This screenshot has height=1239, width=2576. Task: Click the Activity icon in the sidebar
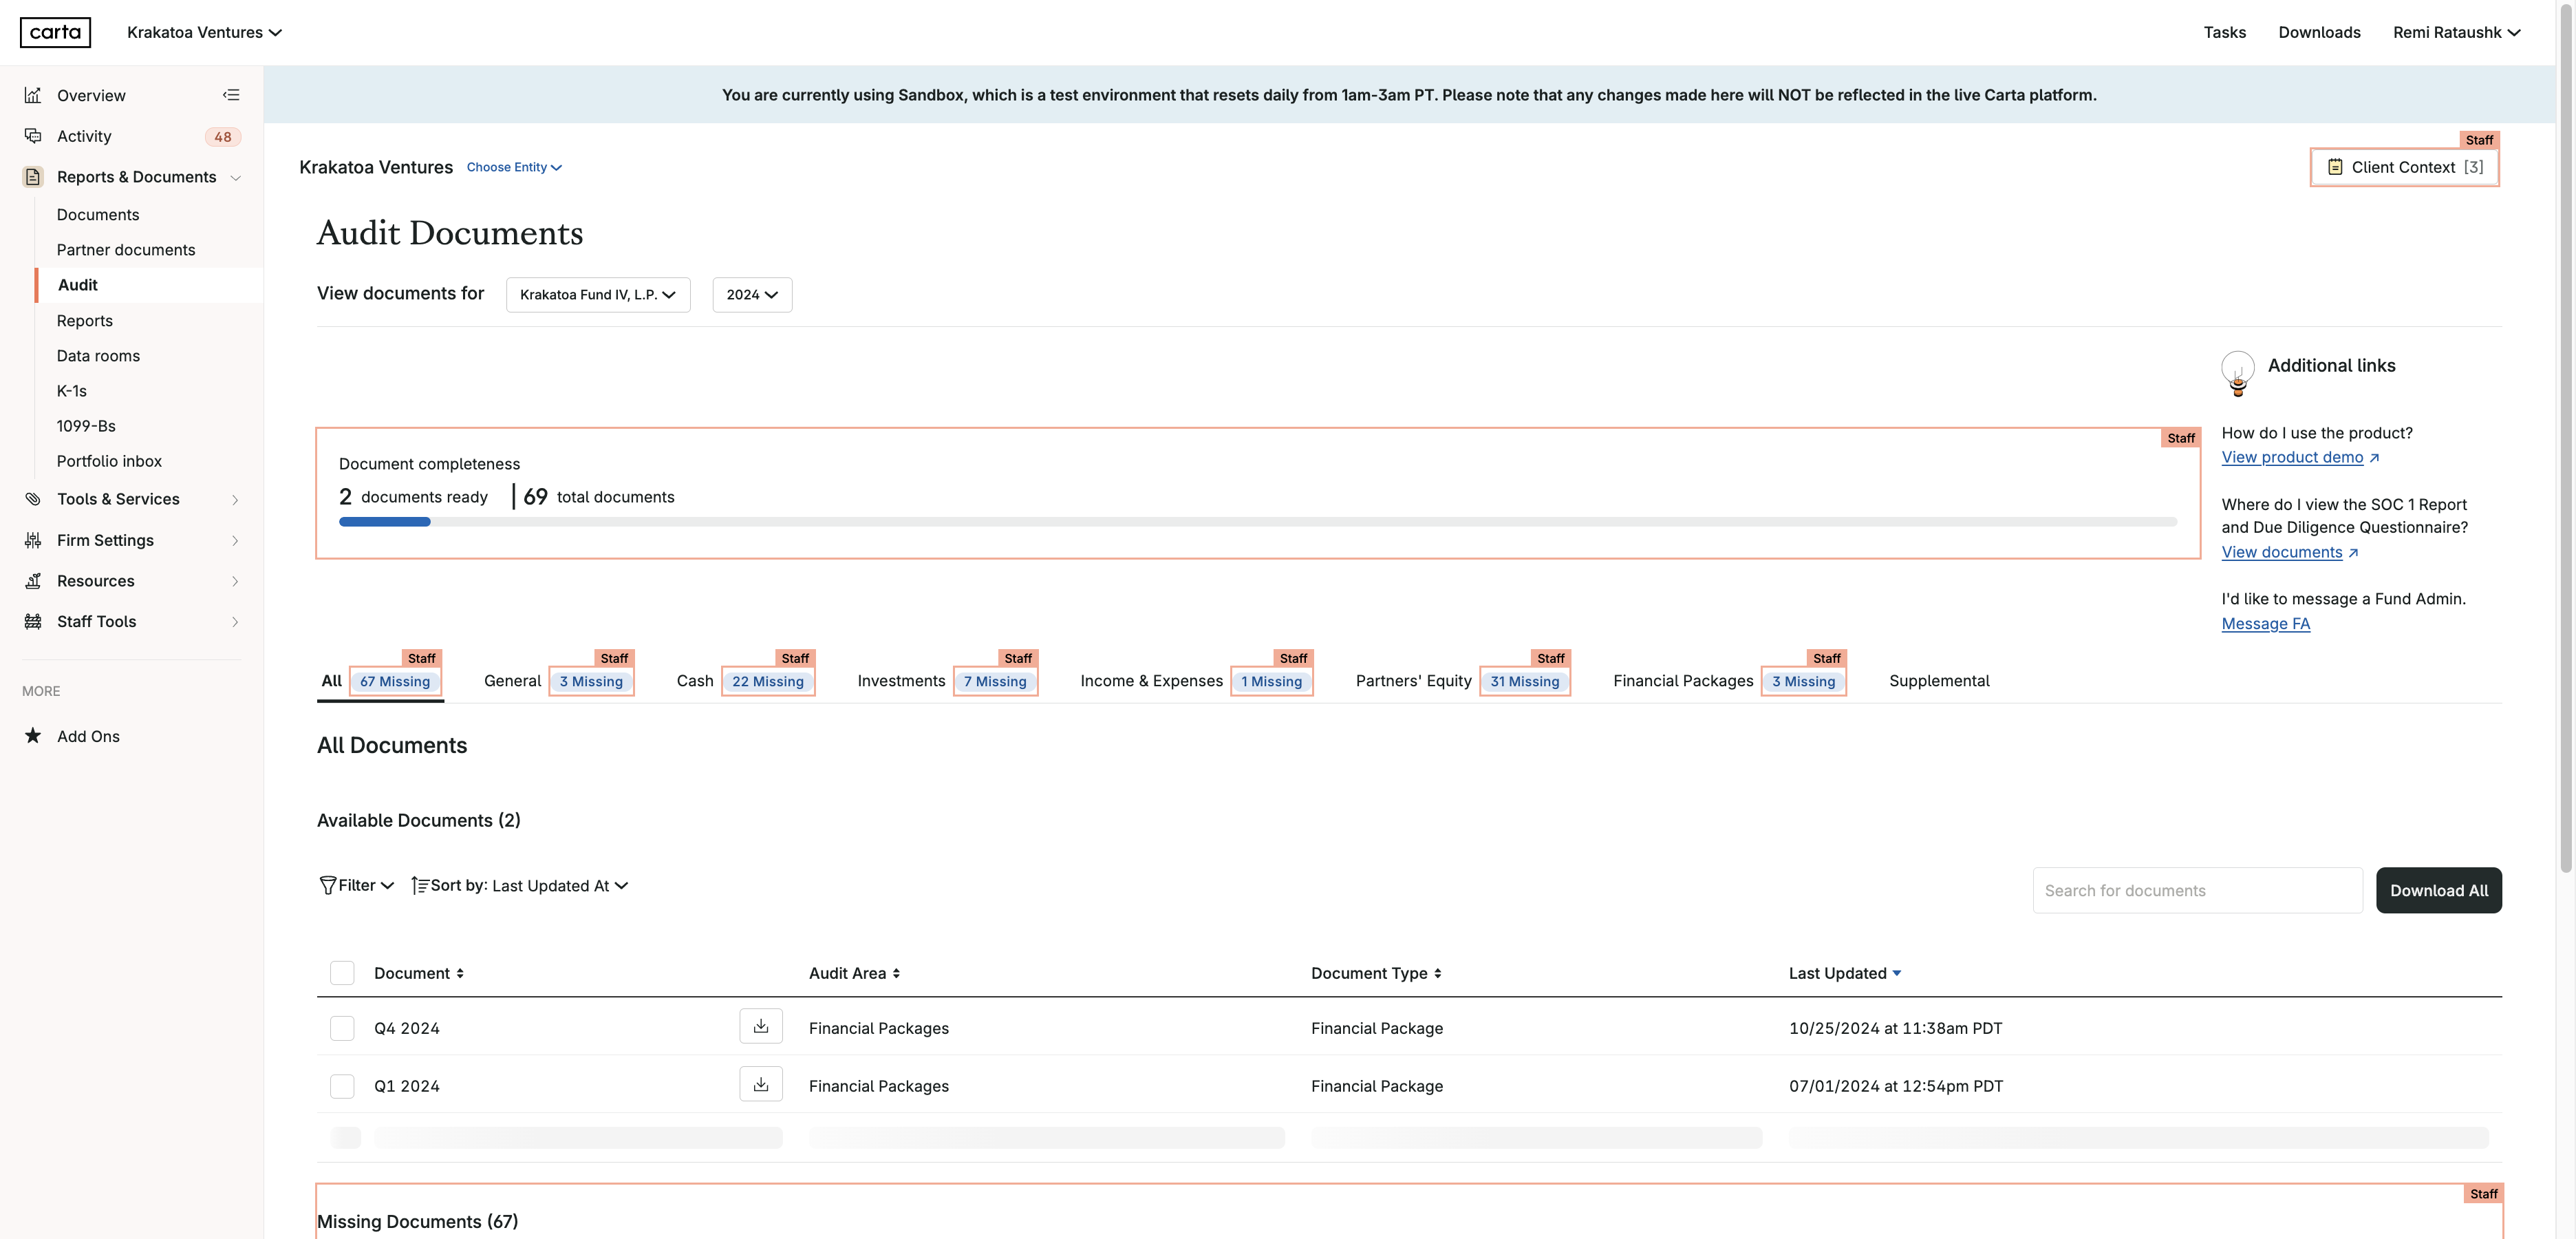coord(33,136)
